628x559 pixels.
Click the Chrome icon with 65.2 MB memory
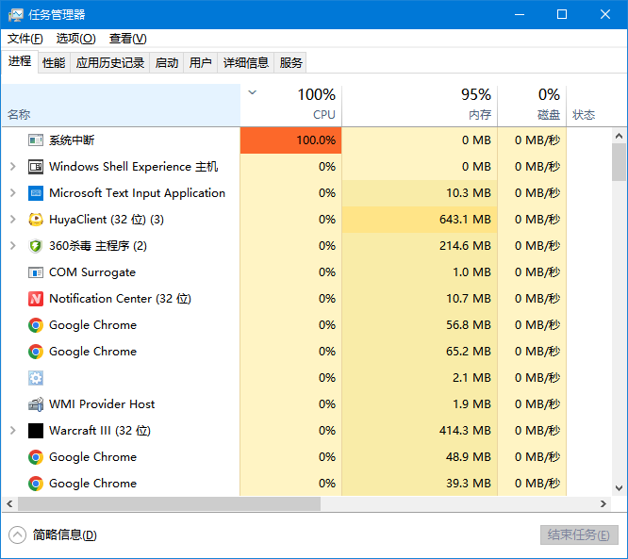coord(36,352)
